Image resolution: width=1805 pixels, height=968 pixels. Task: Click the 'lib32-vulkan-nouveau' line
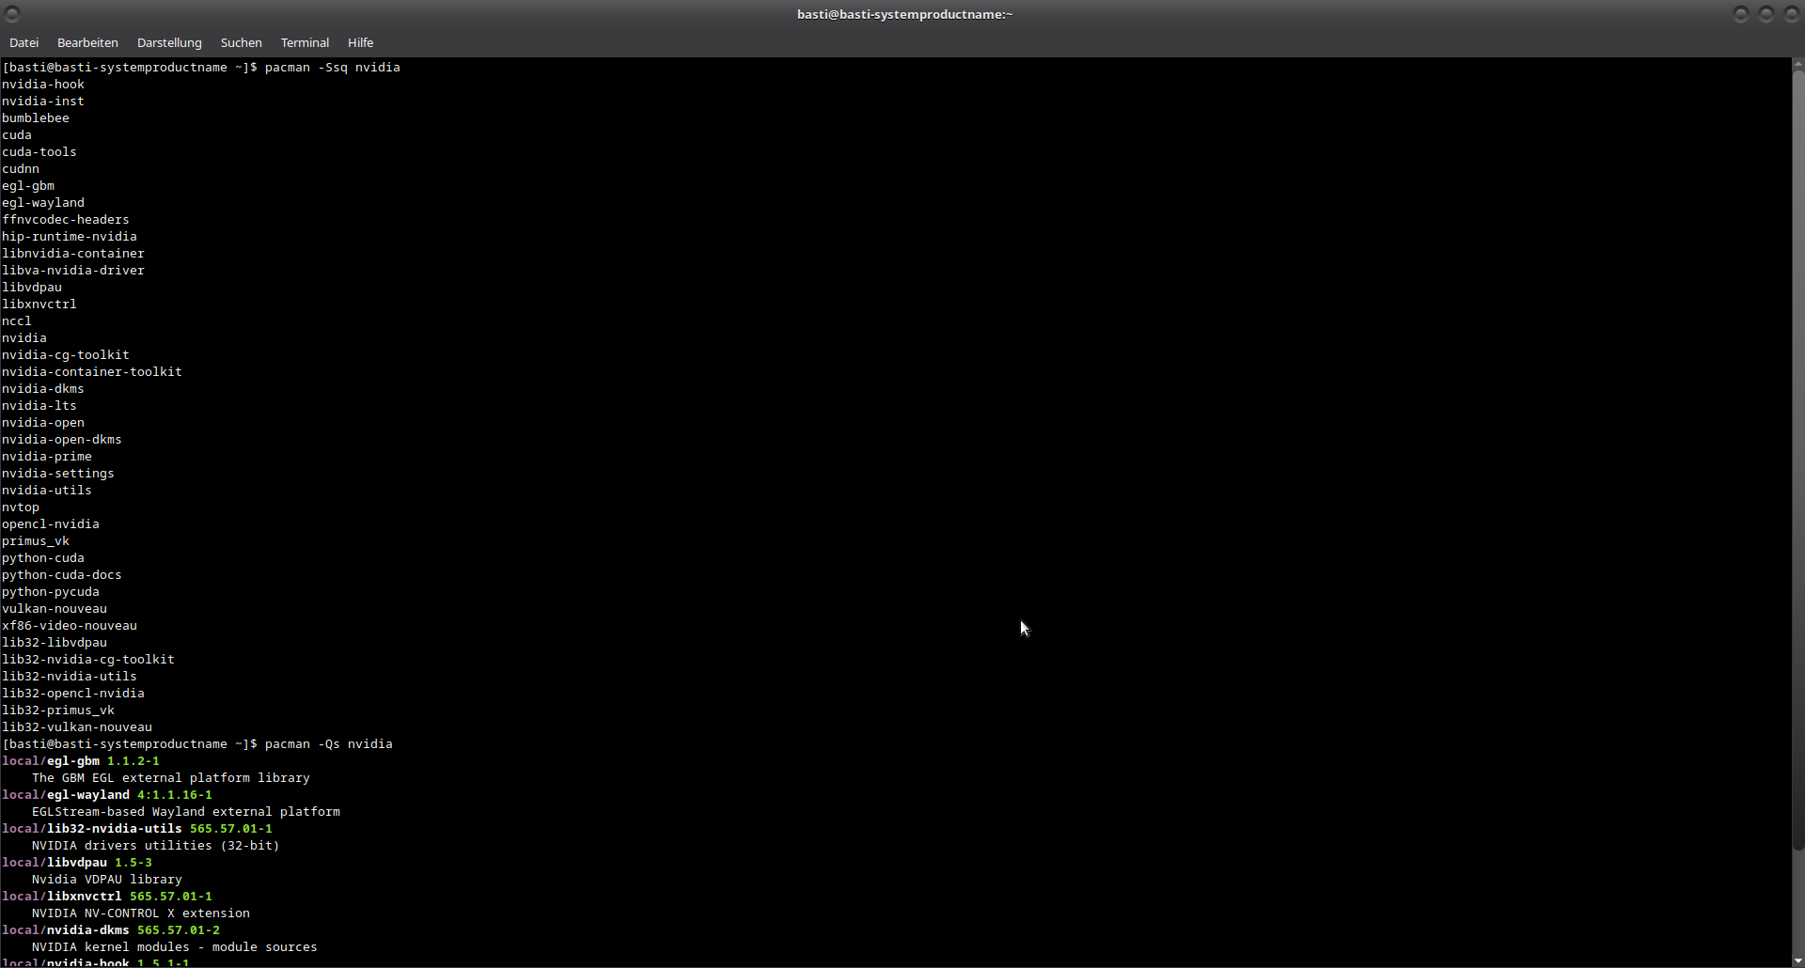pyautogui.click(x=77, y=727)
